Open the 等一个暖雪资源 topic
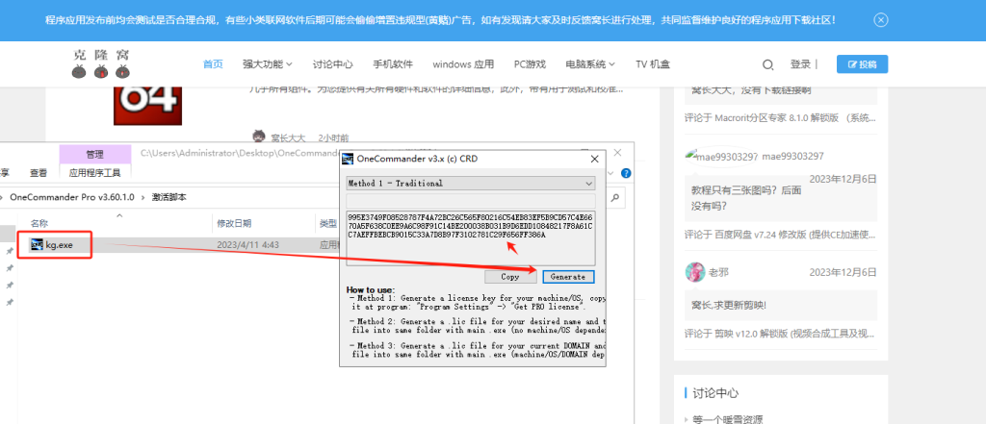Image resolution: width=986 pixels, height=424 pixels. (x=728, y=419)
